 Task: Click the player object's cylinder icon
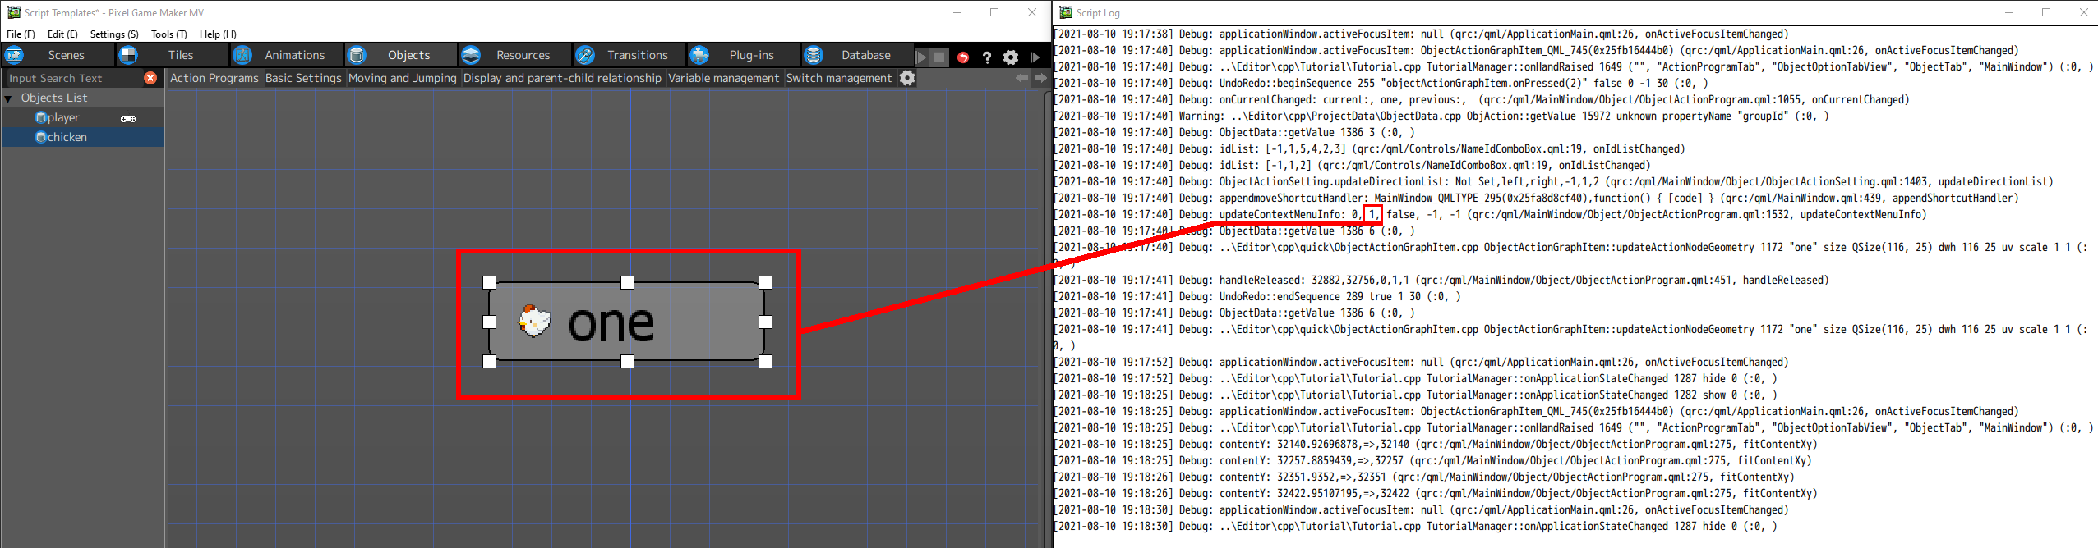40,117
